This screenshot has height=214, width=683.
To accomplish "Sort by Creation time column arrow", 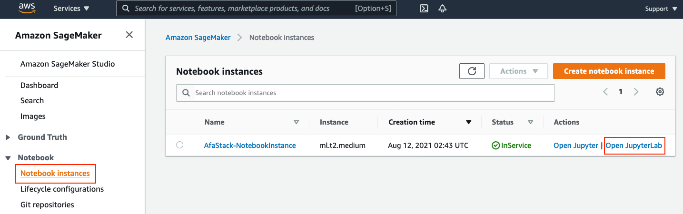I will click(468, 122).
